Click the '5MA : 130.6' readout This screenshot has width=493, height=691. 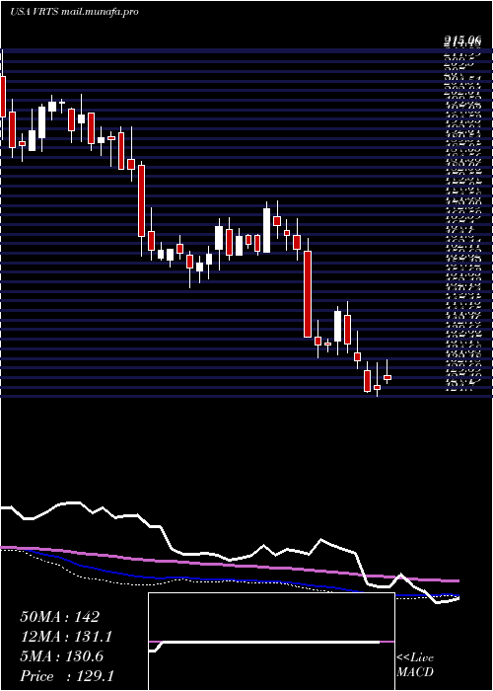[61, 656]
